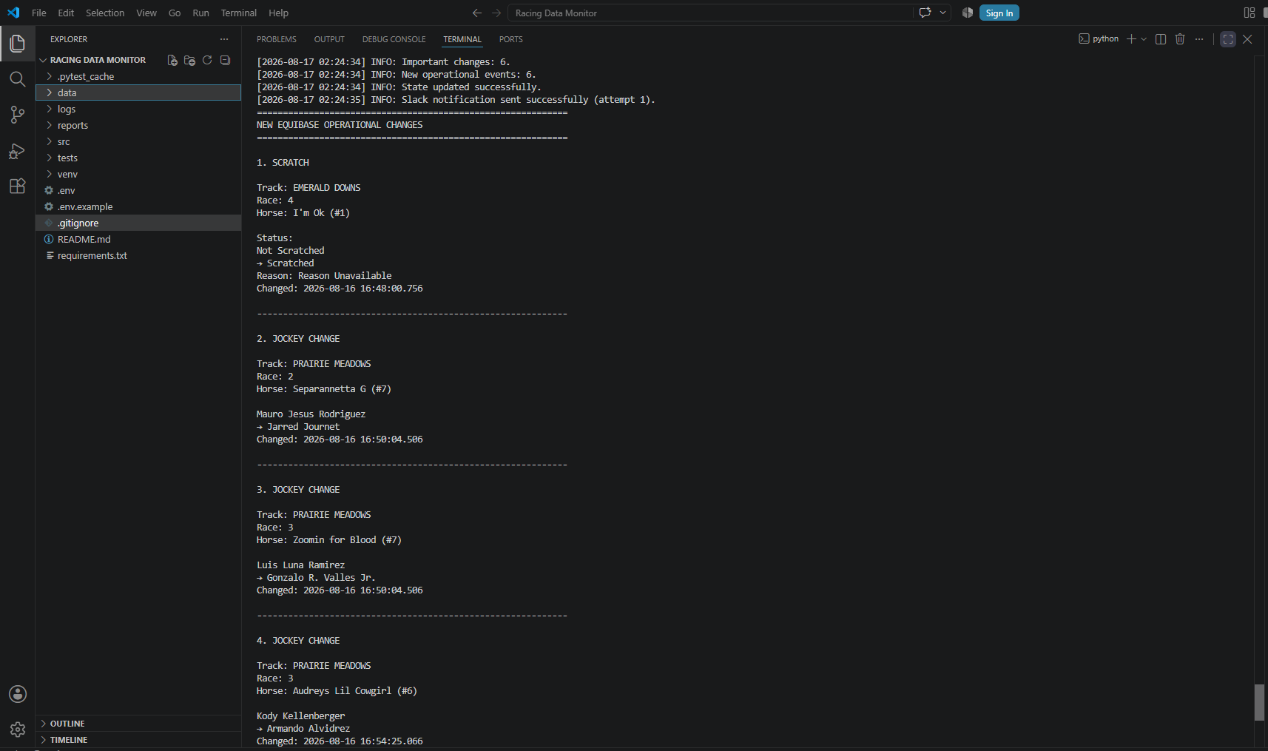Expand the TIMELINE section
This screenshot has width=1268, height=751.
[138, 740]
